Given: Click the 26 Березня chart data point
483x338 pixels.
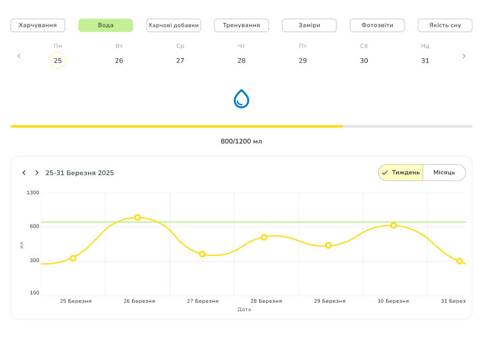Looking at the screenshot, I should coord(138,218).
